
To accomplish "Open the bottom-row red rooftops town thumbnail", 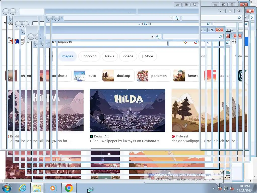I will (43, 165).
